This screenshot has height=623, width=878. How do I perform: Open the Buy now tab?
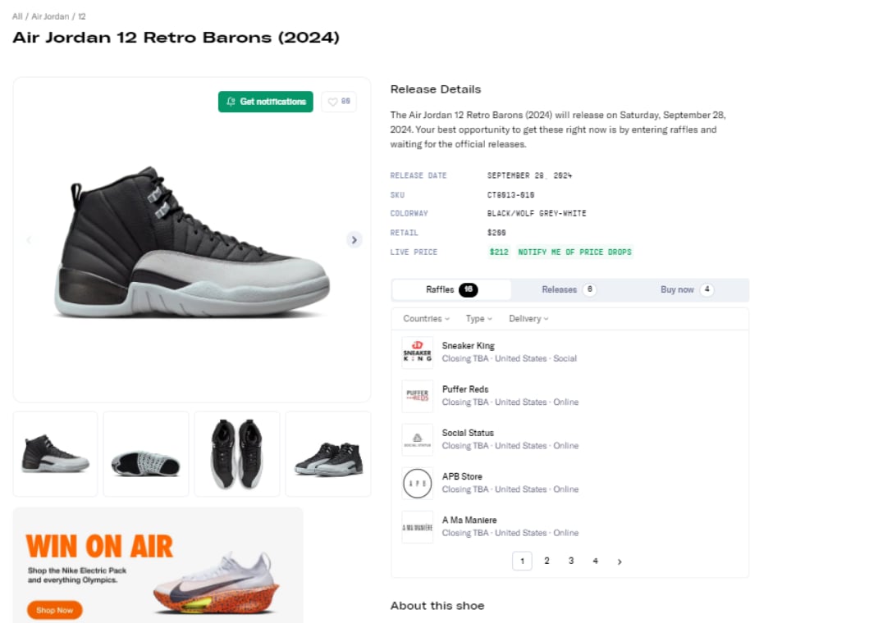(687, 289)
